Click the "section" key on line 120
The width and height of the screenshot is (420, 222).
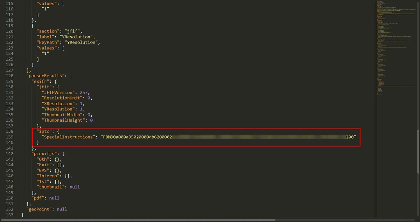(48, 31)
